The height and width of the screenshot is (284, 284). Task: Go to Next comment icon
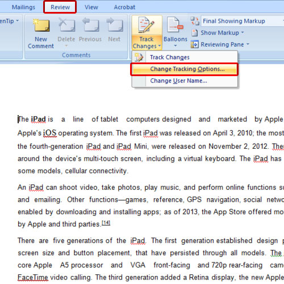click(114, 25)
